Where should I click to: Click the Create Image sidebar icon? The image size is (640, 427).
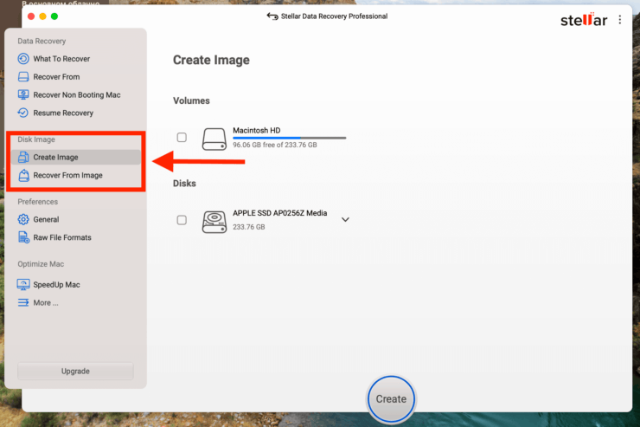(23, 158)
